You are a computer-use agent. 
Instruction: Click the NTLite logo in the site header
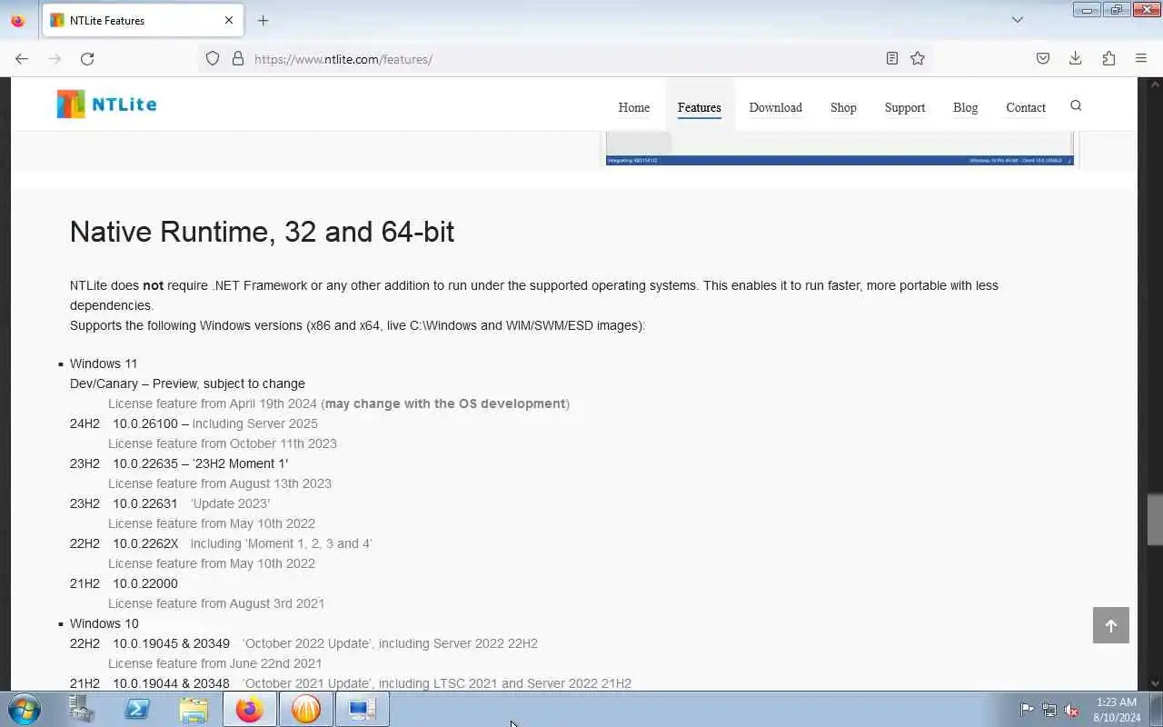pos(106,105)
